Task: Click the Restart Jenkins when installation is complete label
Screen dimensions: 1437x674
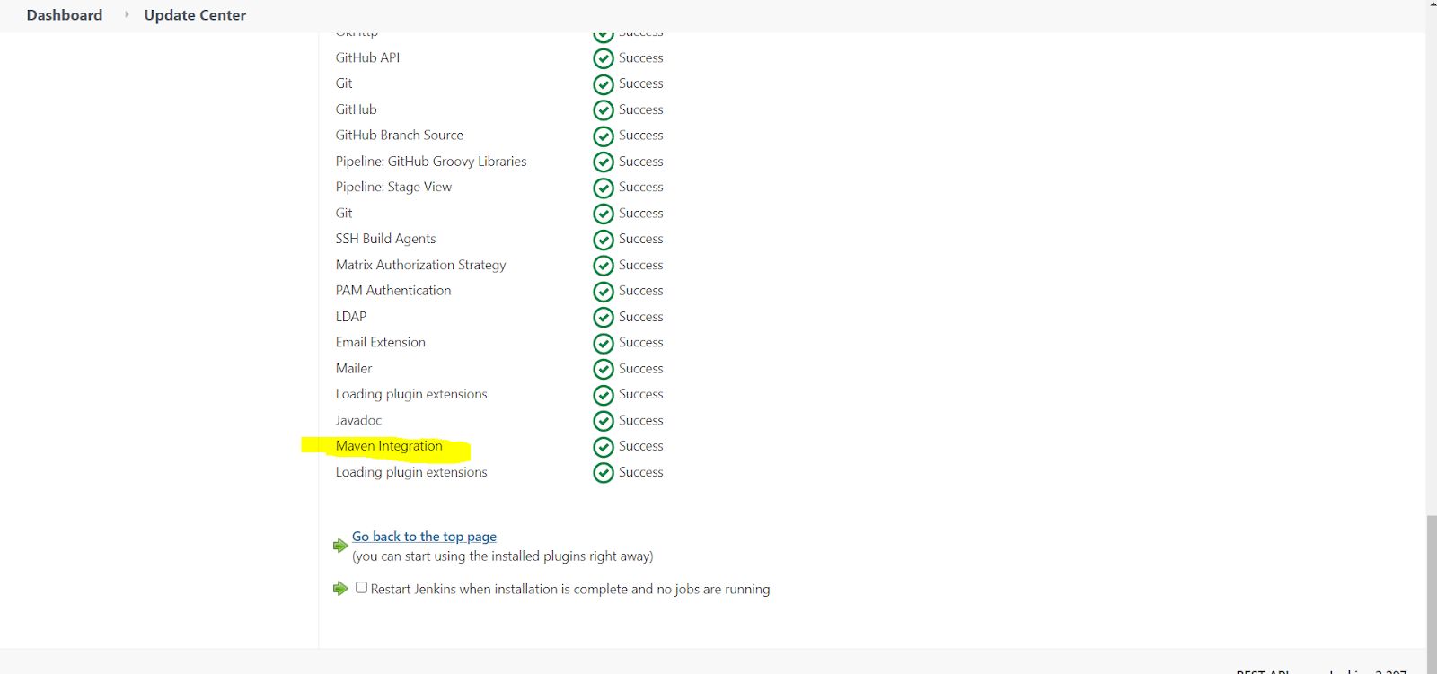Action: [570, 590]
